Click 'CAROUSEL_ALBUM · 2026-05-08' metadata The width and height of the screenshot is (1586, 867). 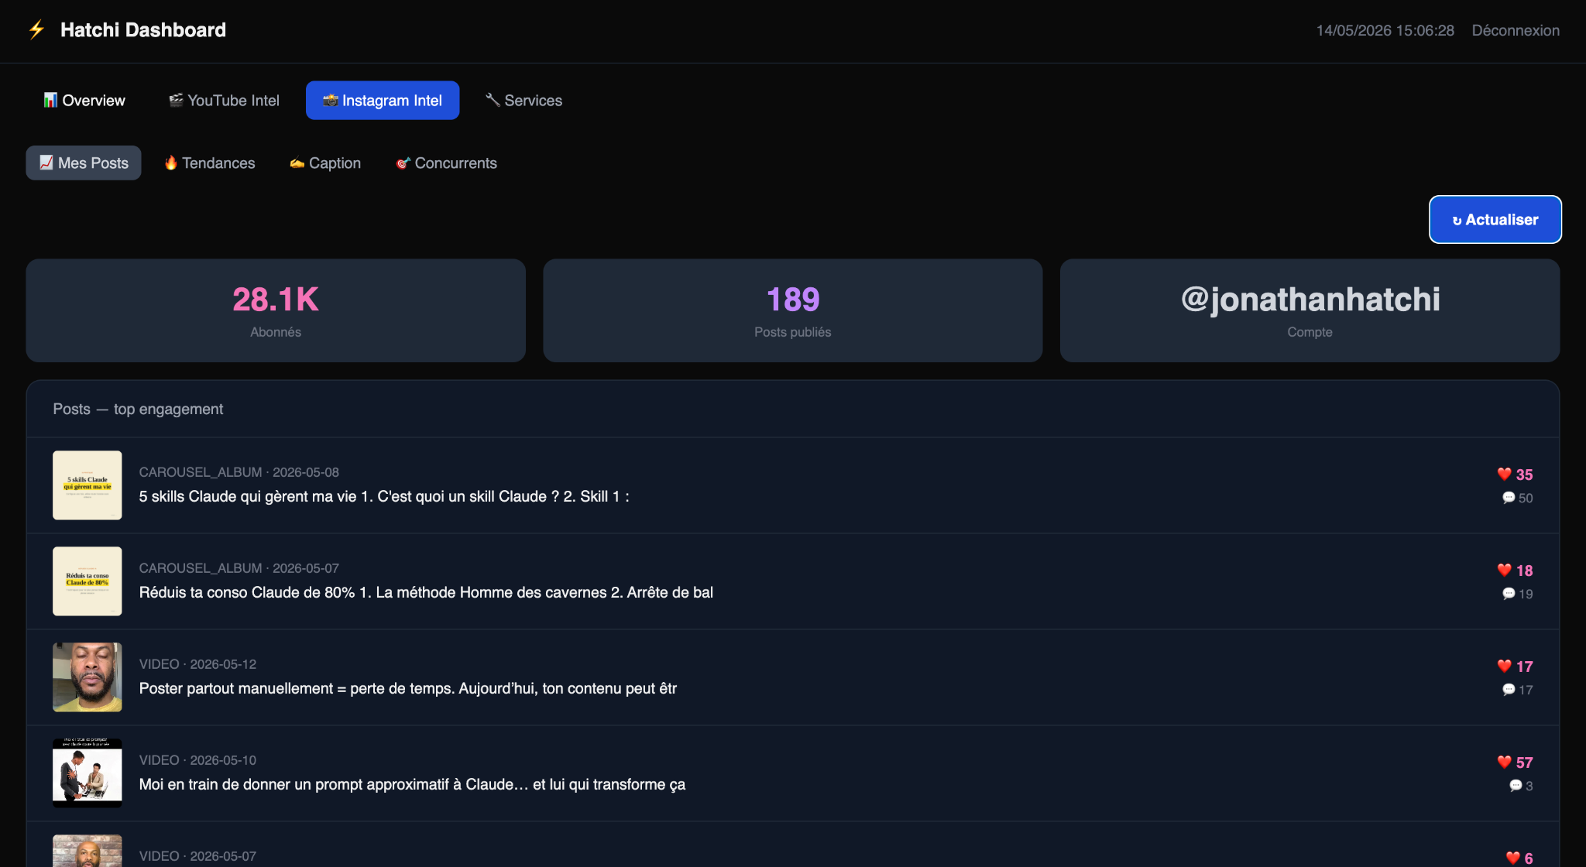(x=239, y=472)
